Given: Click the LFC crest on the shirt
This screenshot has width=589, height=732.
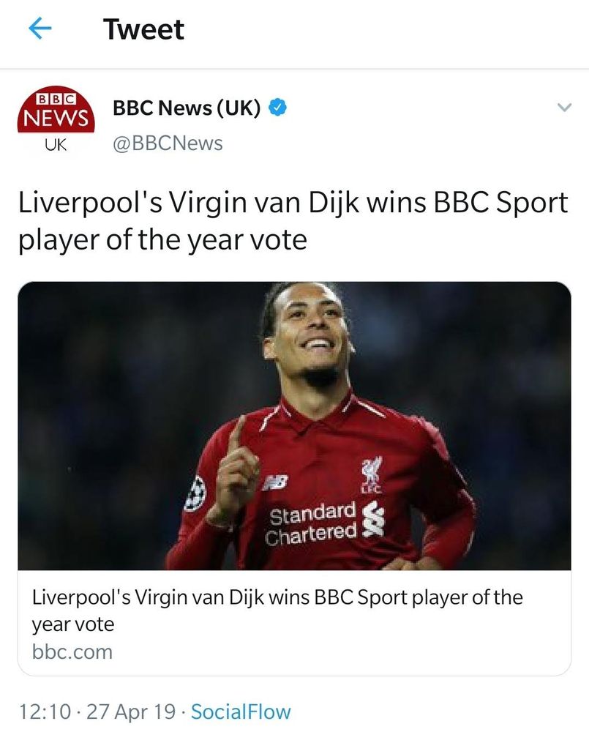Looking at the screenshot, I should (372, 475).
